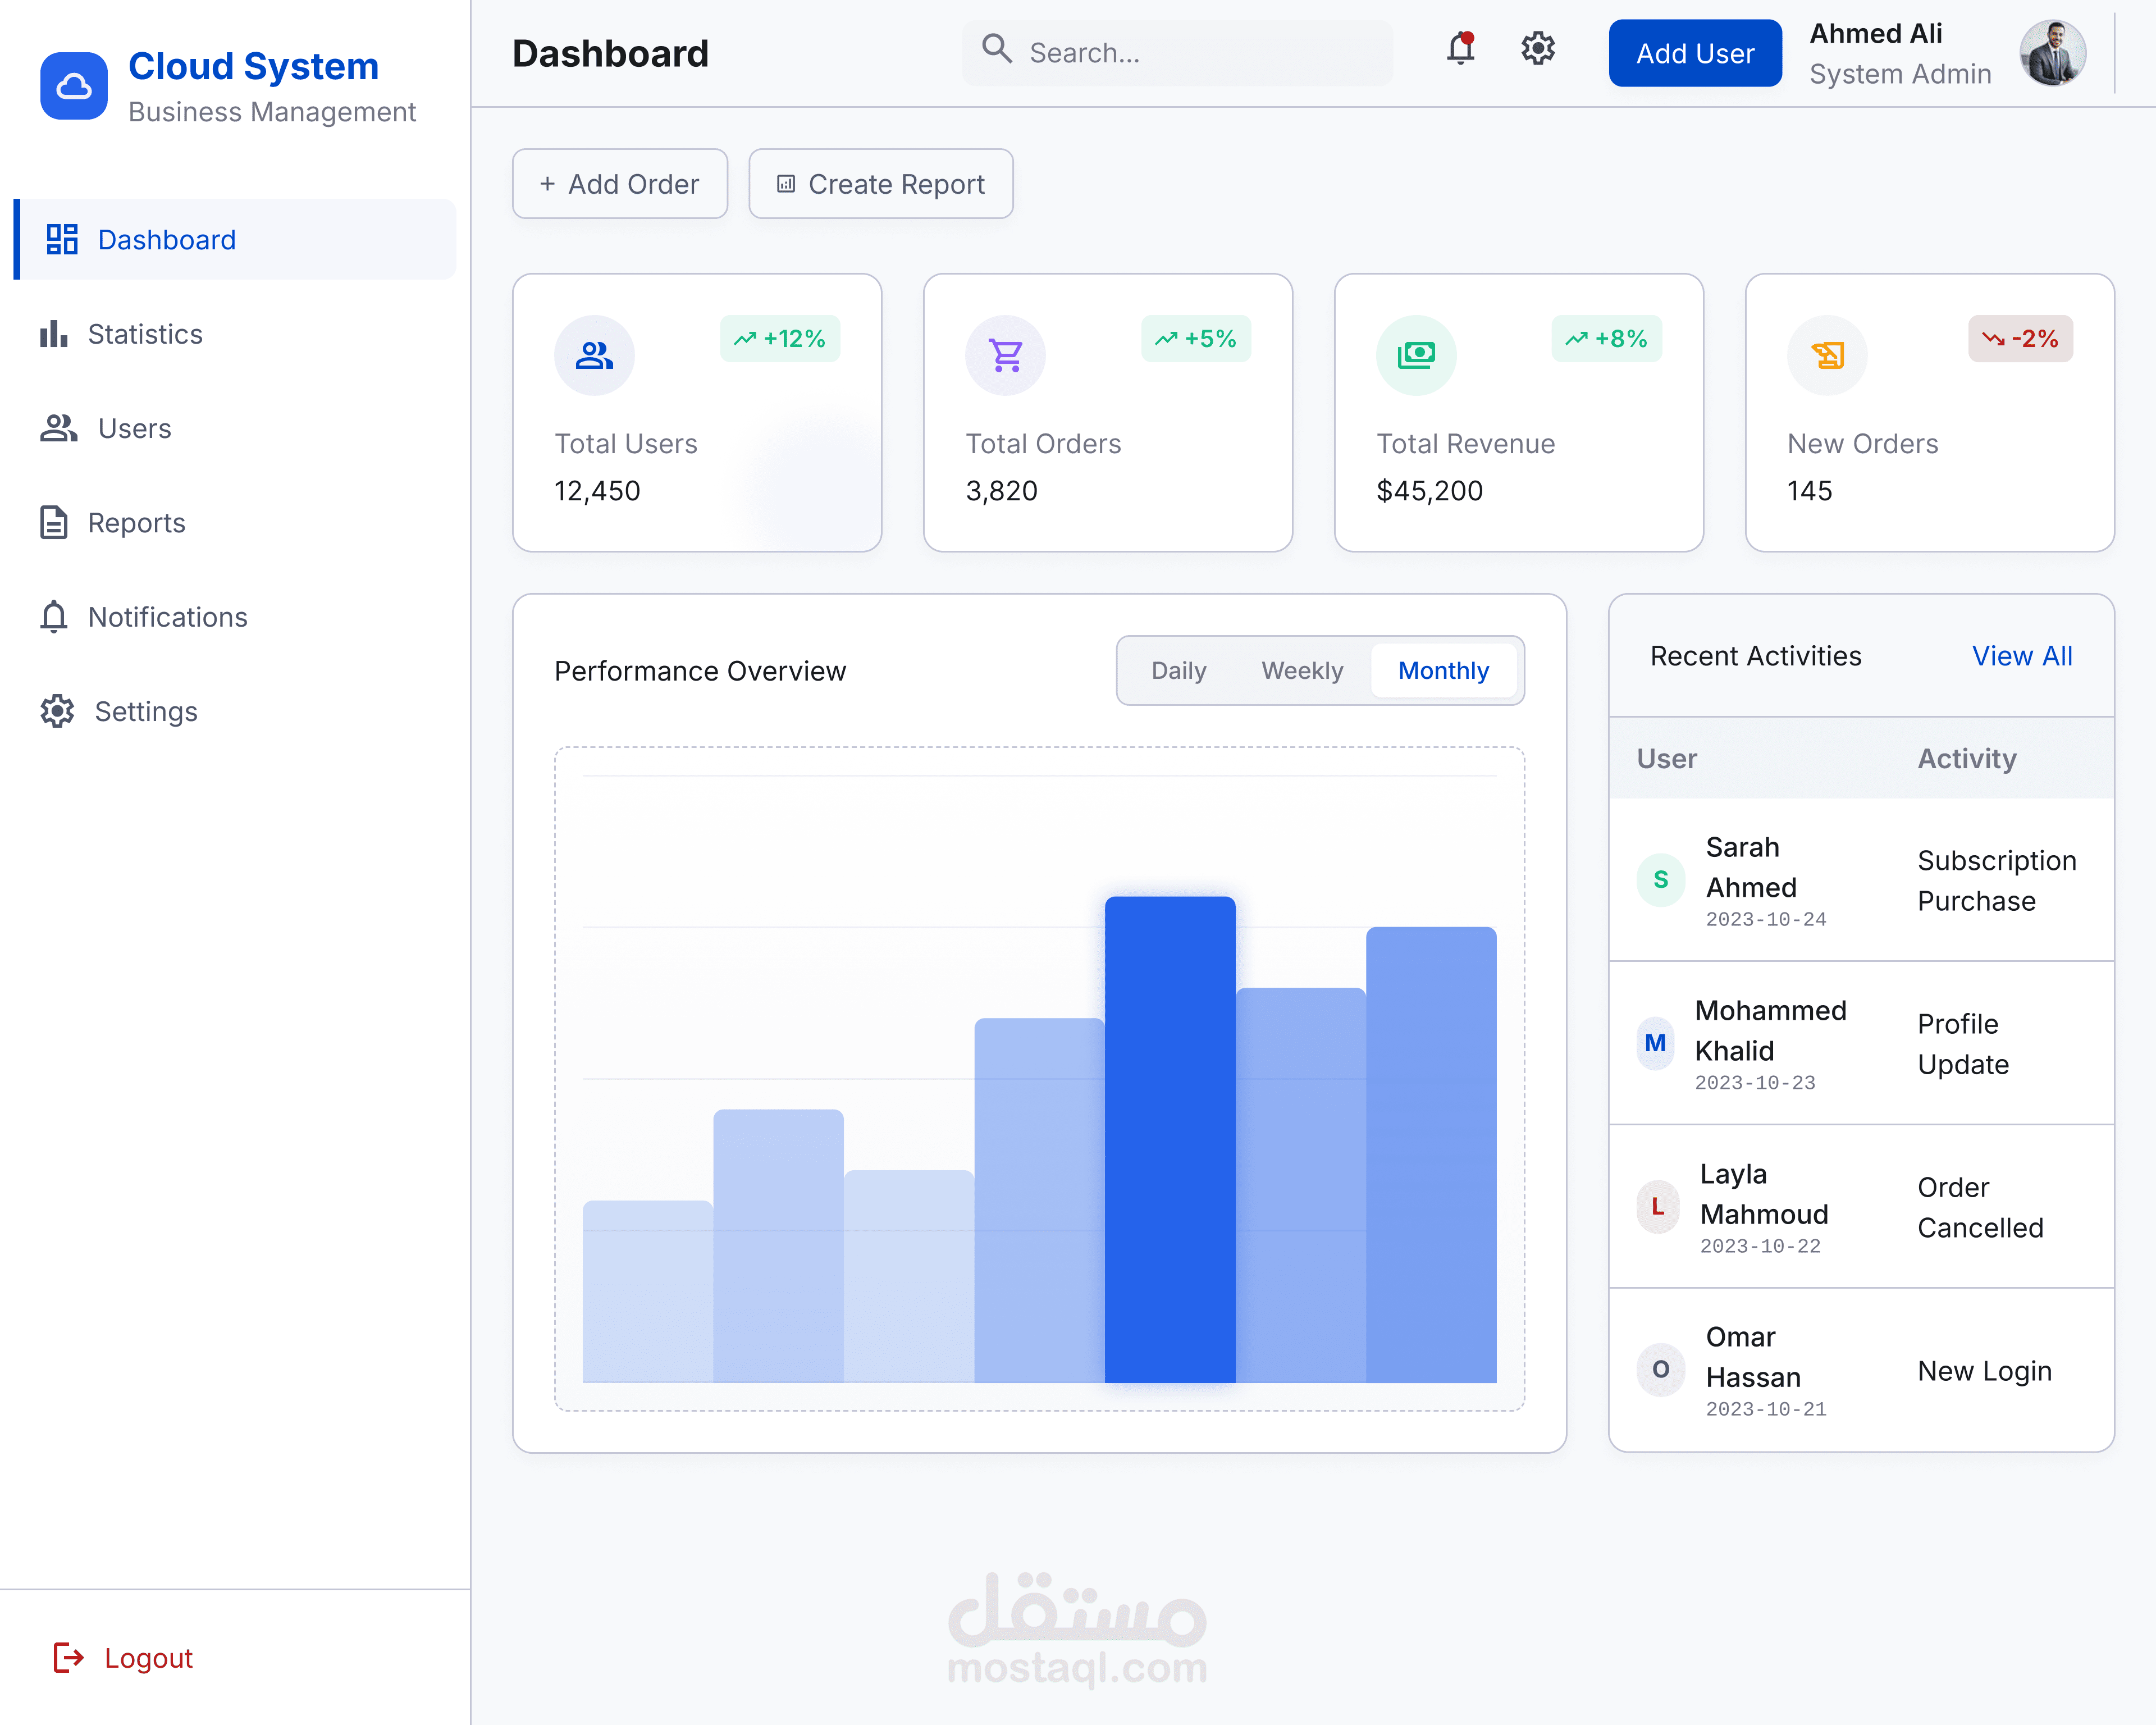This screenshot has height=1725, width=2156.
Task: Click Ahmed Ali's profile avatar
Action: (x=2052, y=53)
